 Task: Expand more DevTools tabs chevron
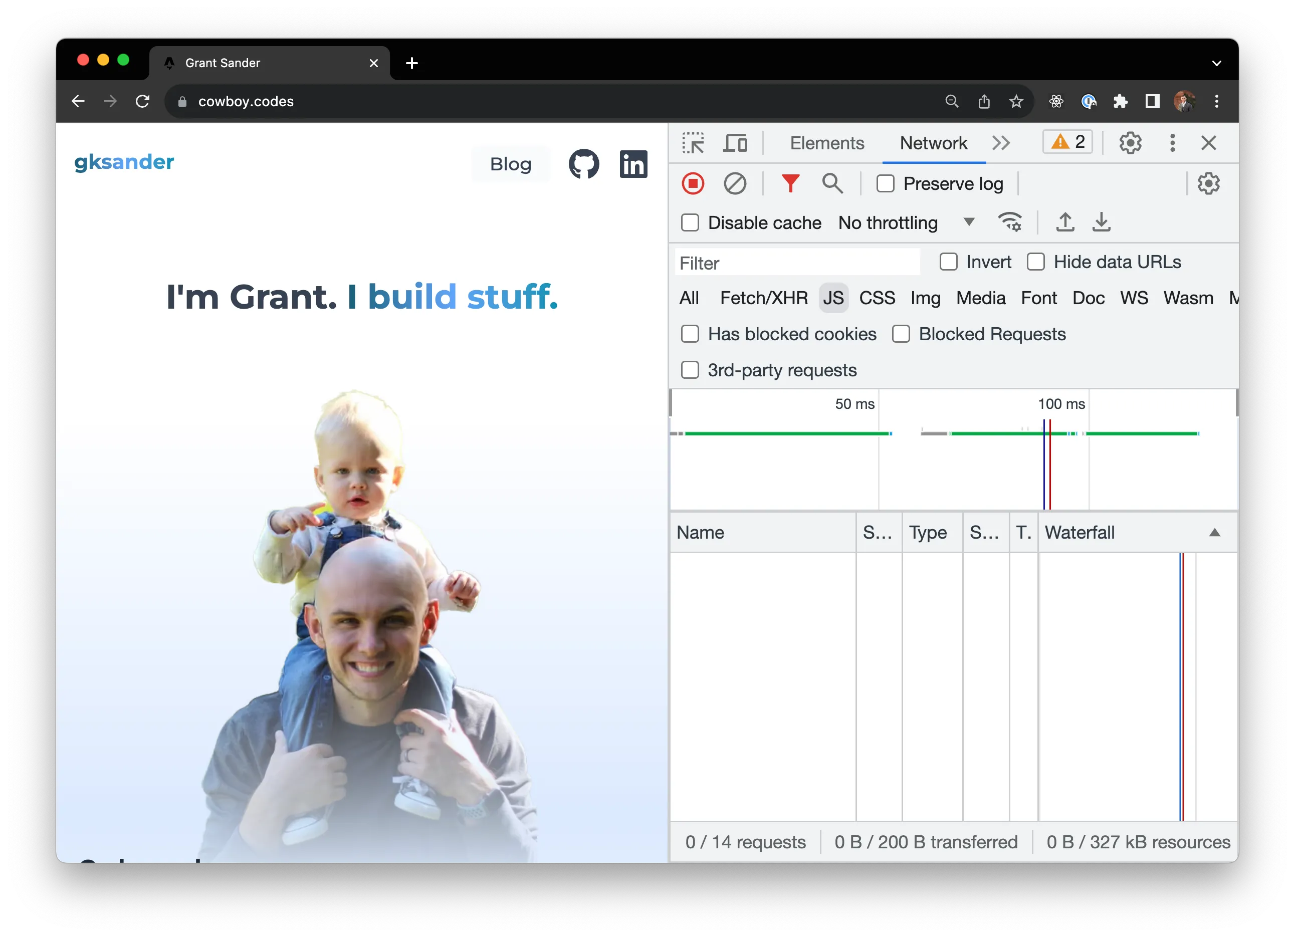tap(1001, 143)
